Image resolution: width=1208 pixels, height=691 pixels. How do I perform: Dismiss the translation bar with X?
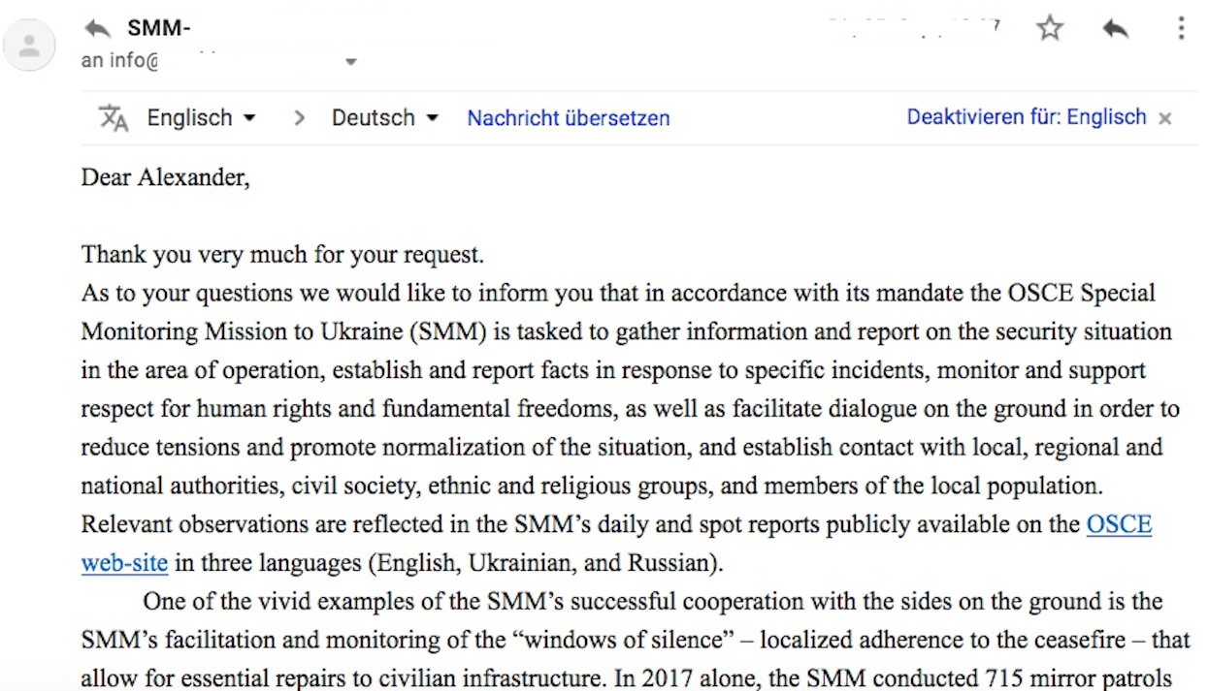point(1164,118)
